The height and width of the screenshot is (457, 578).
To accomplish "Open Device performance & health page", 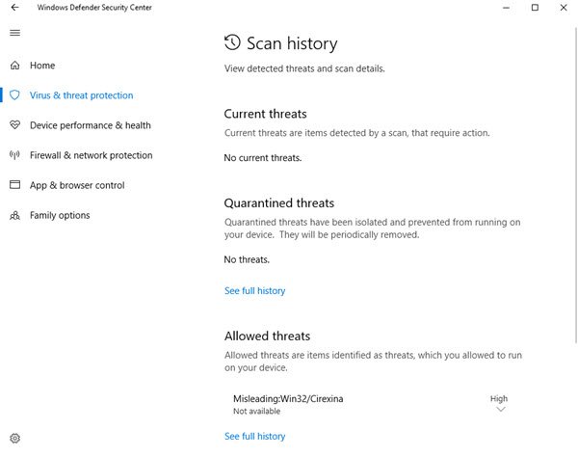I will 90,125.
